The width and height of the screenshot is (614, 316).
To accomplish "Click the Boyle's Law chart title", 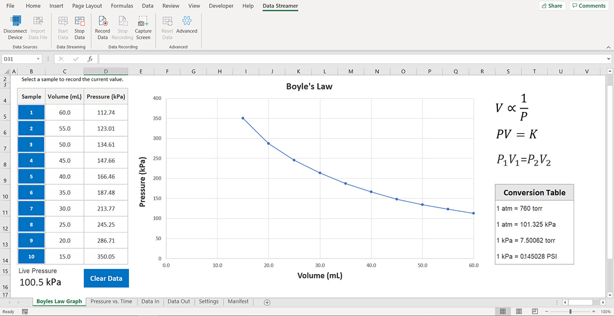I will (x=309, y=87).
